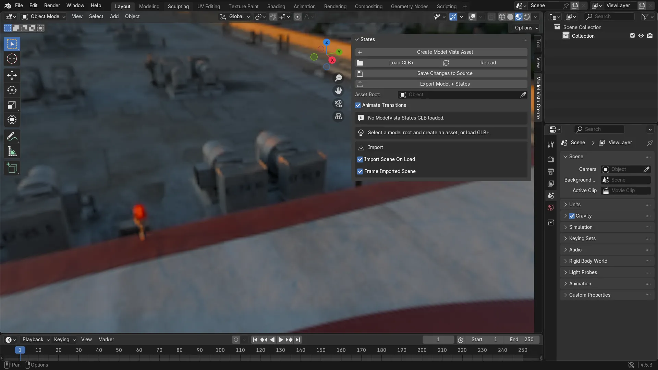The height and width of the screenshot is (370, 658).
Task: Switch perspective/orthographic grid icon
Action: [338, 116]
